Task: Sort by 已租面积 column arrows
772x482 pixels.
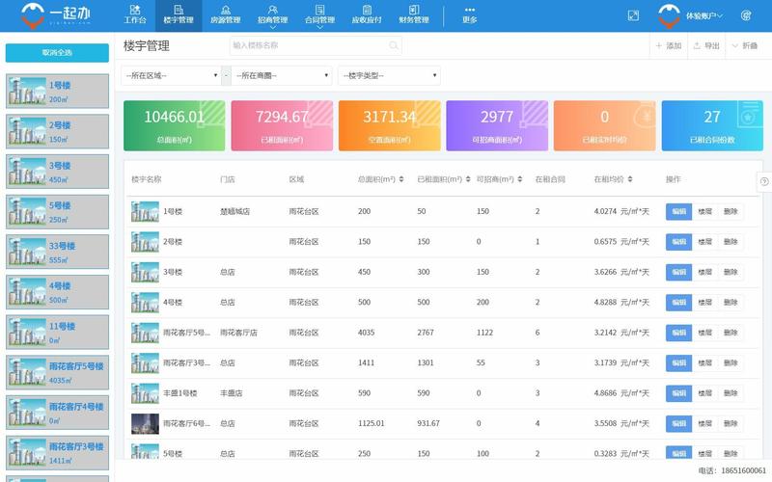Action: [x=468, y=179]
